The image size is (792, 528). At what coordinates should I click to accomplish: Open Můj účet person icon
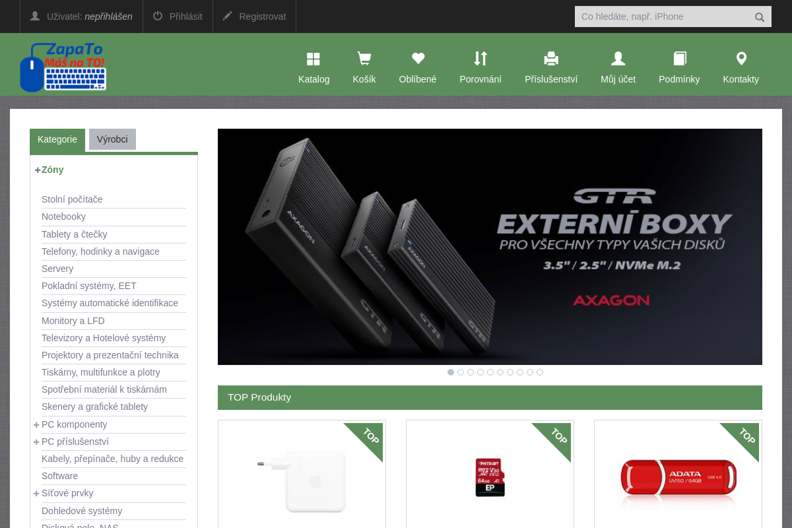coord(618,59)
